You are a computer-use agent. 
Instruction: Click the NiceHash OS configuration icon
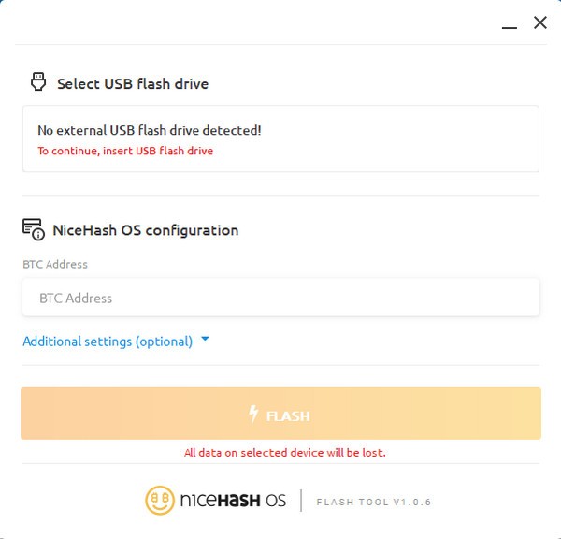click(x=34, y=229)
